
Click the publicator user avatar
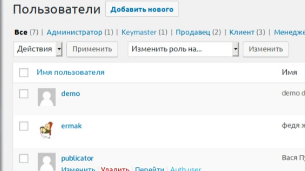[x=47, y=162]
